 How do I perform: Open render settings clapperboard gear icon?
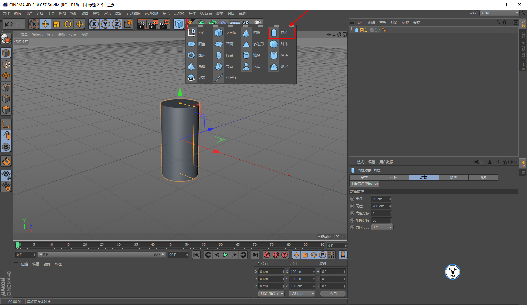pos(165,24)
